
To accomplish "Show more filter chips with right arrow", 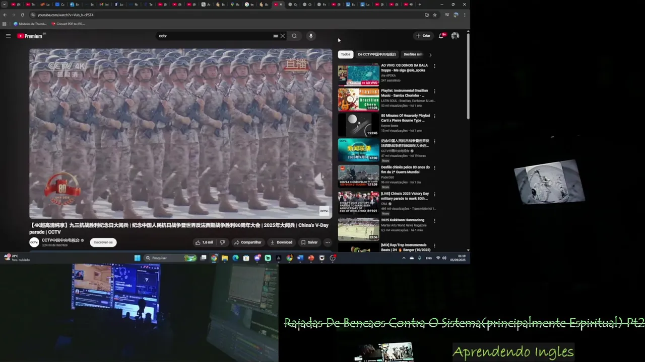I will coord(430,54).
